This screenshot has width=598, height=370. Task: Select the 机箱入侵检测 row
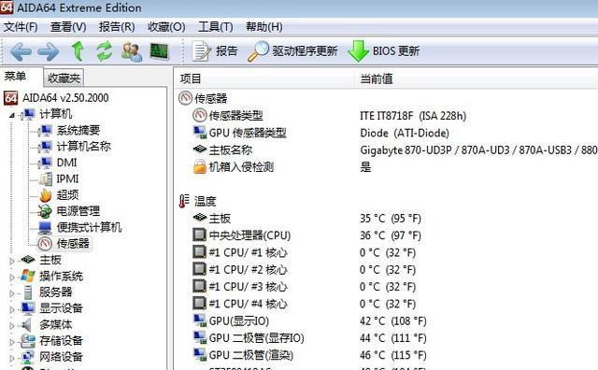pos(387,166)
